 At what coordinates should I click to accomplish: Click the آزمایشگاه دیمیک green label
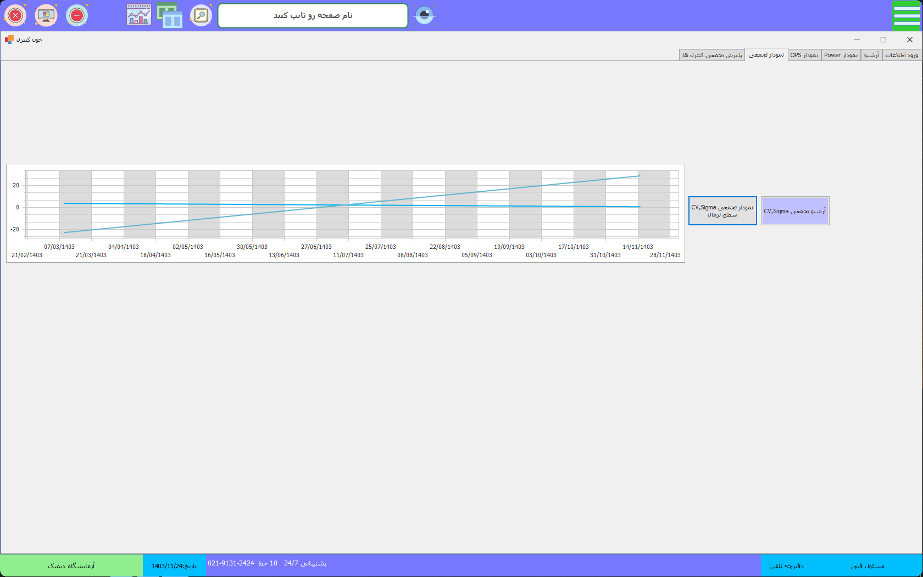[71, 565]
